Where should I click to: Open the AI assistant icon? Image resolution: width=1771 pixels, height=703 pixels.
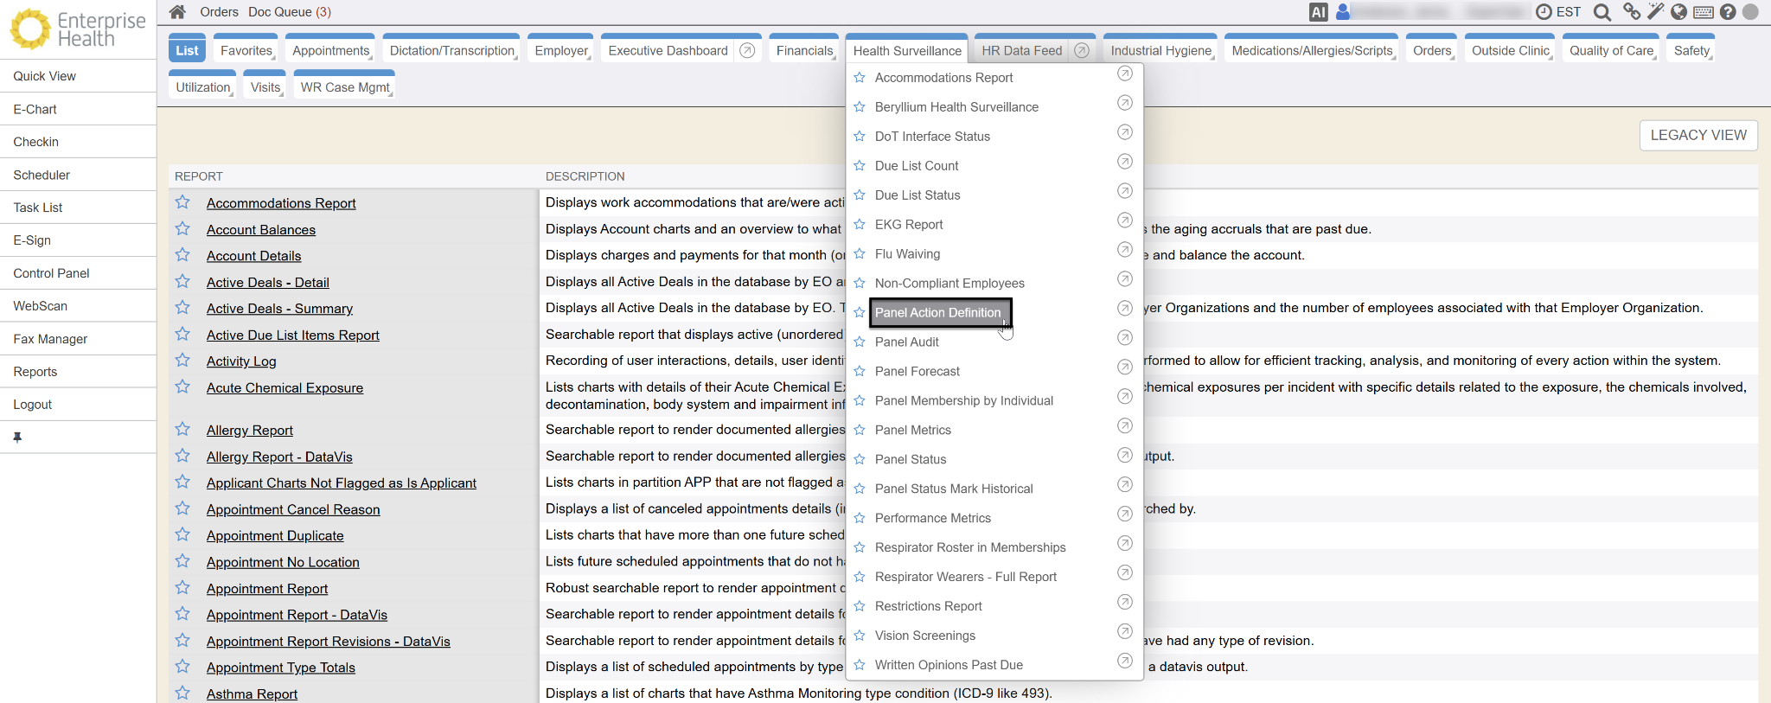1318,12
